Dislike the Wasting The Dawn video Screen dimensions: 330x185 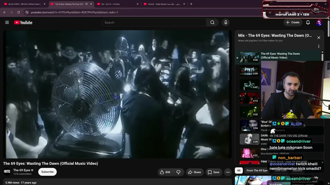[178, 172]
